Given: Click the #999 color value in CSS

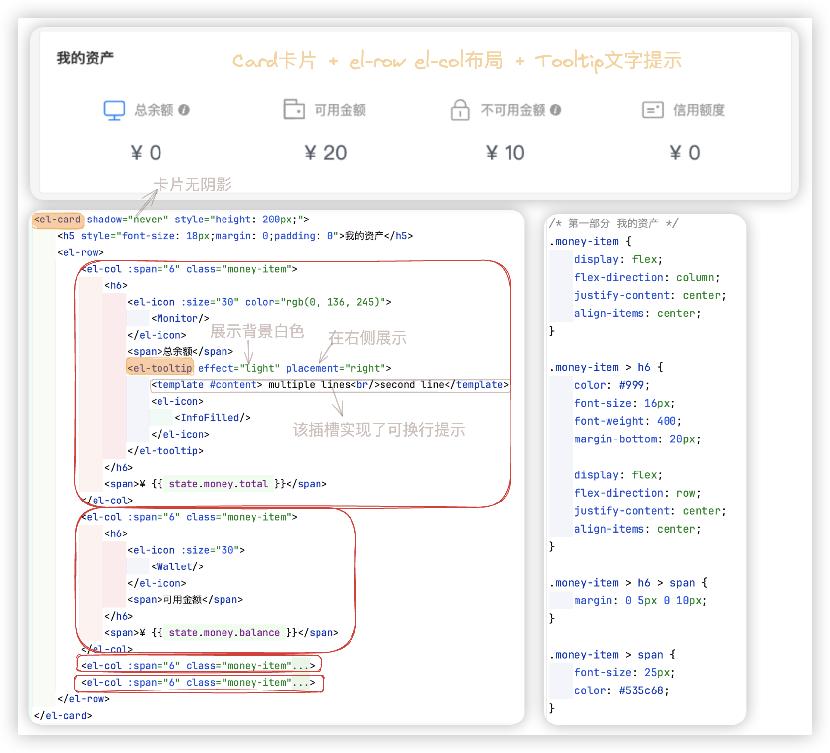Looking at the screenshot, I should coord(631,385).
